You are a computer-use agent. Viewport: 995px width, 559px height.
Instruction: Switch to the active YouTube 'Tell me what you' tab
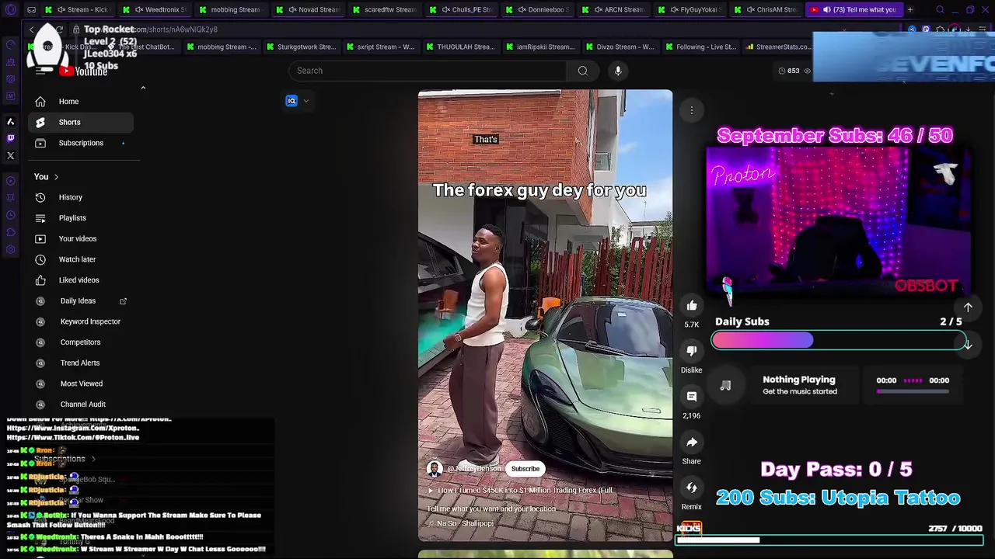click(x=853, y=9)
